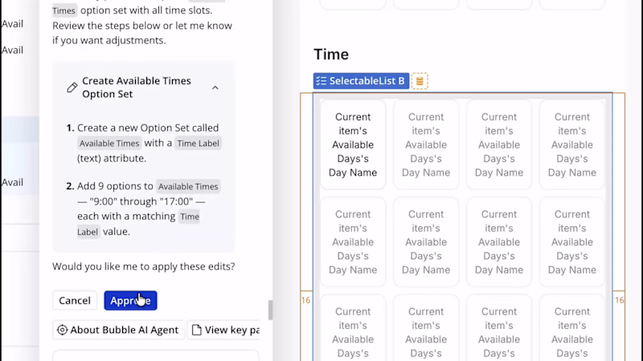Click the 'Available Times' tag in step 1

[109, 144]
